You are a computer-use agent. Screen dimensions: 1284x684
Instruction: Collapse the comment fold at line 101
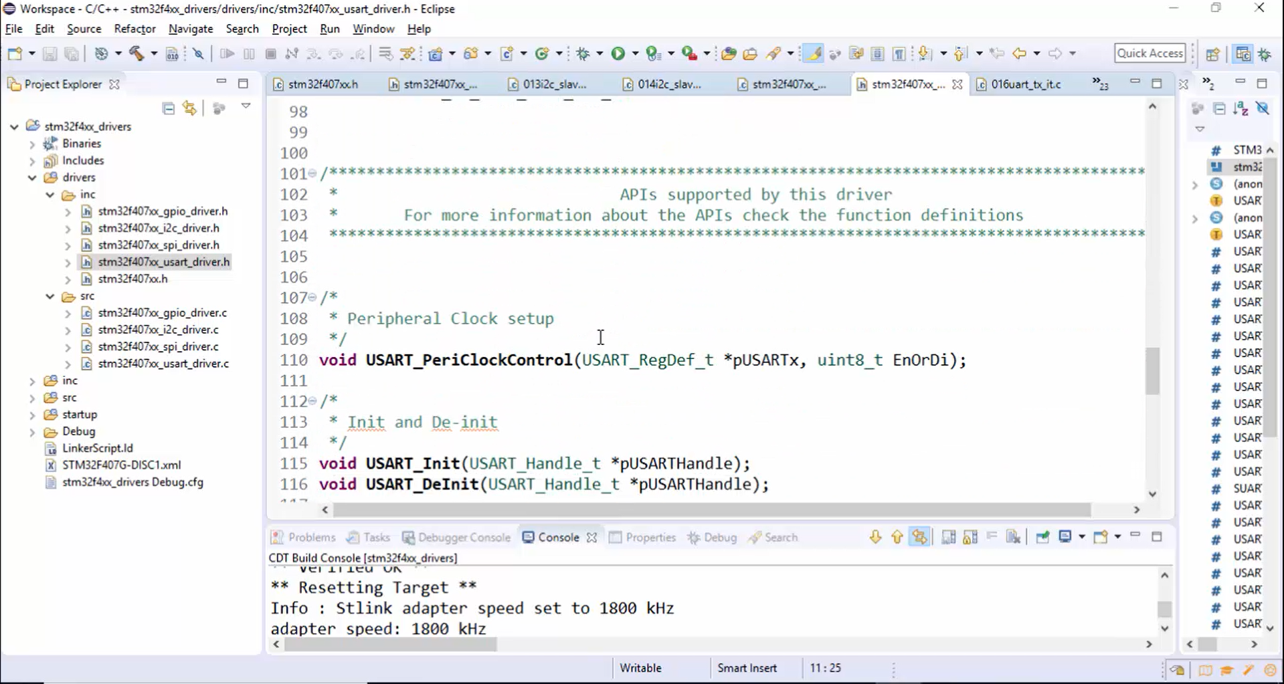312,174
